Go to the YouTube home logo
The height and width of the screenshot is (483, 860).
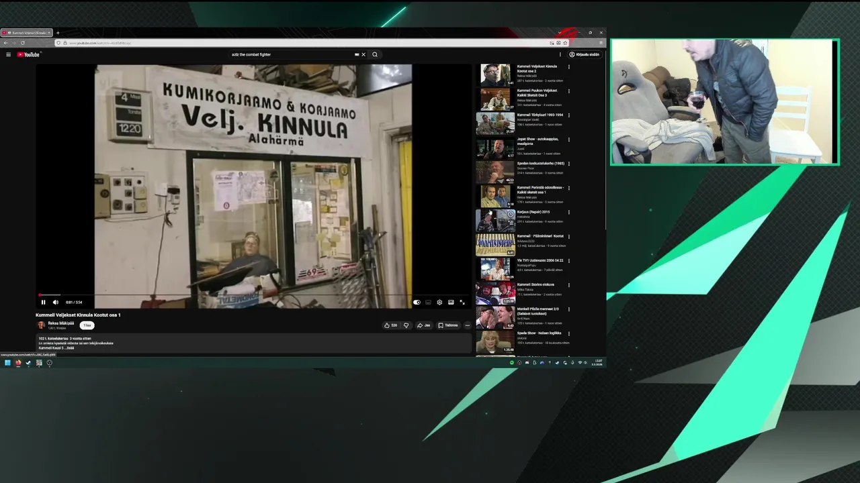[x=28, y=54]
